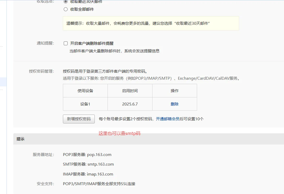Click the highlighted item in left sidebar
Viewport: 284px width, 194px height.
point(3,82)
